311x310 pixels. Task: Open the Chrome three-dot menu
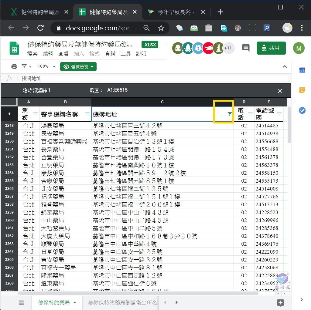tap(302, 28)
